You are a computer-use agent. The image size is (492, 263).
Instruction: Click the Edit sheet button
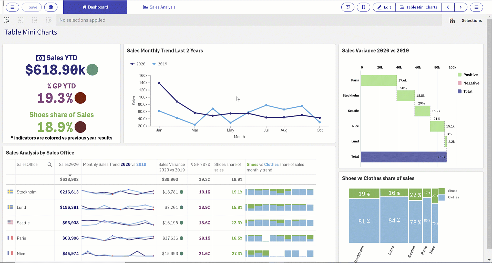384,7
